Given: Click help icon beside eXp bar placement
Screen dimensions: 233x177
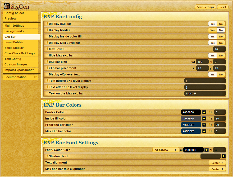Looking at the screenshot, I should (x=47, y=68).
